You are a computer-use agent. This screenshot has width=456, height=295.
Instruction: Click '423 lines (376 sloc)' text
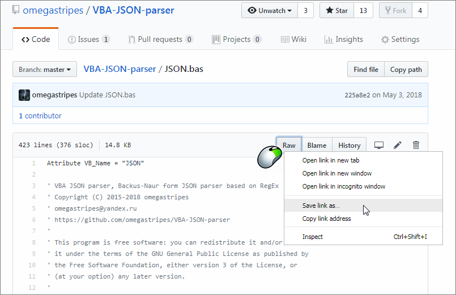tap(56, 145)
